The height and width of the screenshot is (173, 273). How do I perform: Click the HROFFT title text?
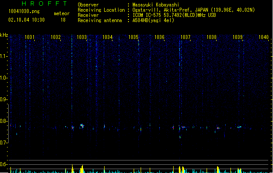[x=44, y=3]
